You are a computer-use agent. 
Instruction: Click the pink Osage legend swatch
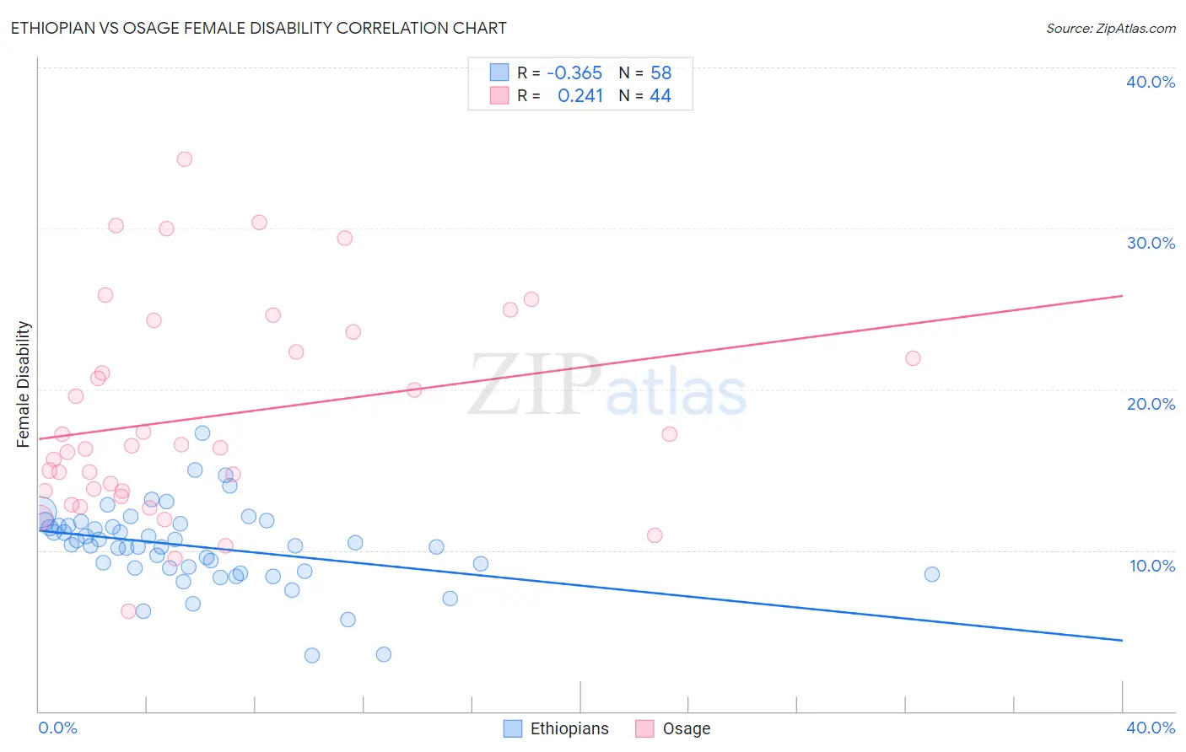click(644, 728)
